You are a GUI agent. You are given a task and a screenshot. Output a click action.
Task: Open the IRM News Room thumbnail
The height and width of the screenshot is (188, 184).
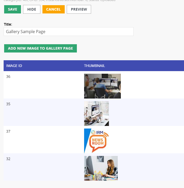pos(97,141)
